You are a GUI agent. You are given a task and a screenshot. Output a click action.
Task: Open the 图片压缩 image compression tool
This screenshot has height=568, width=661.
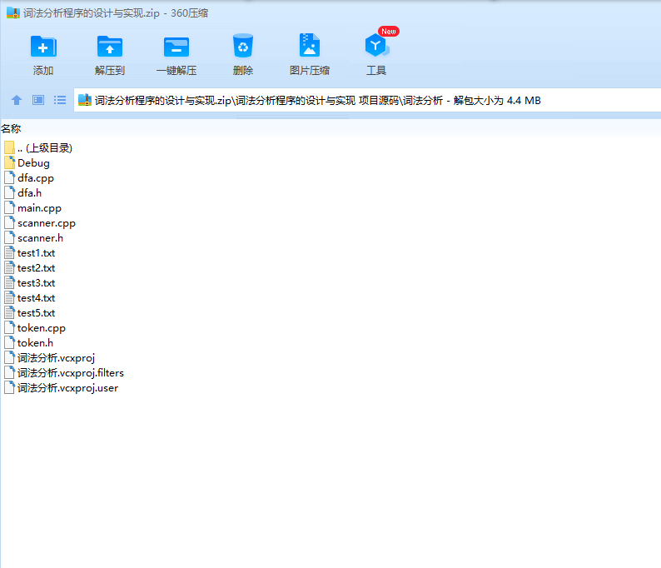tap(310, 46)
